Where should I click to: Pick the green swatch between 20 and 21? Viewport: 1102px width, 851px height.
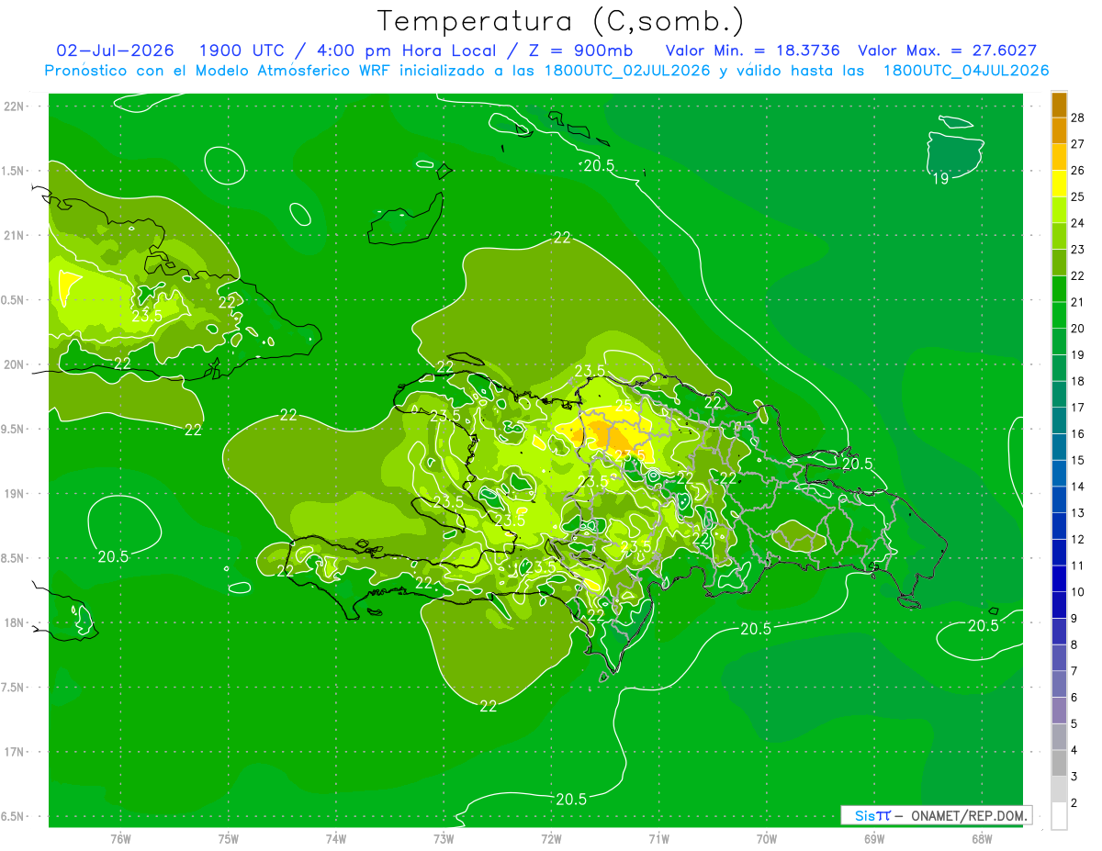(1059, 315)
